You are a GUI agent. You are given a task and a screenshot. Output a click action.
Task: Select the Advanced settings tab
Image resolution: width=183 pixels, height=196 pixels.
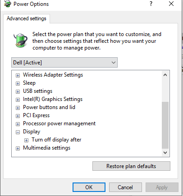27,18
